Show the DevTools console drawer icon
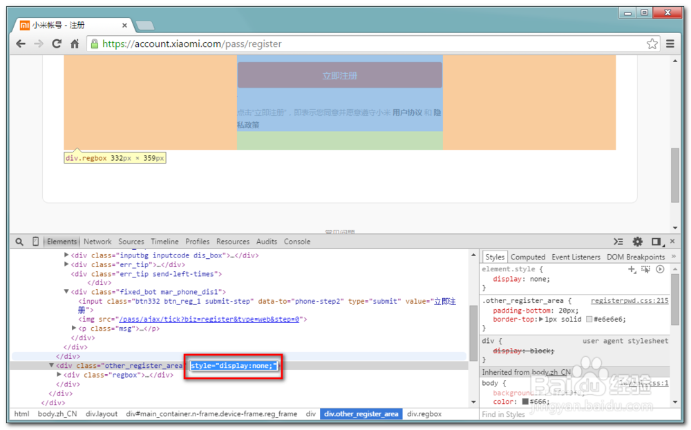The height and width of the screenshot is (430, 691). coord(618,242)
